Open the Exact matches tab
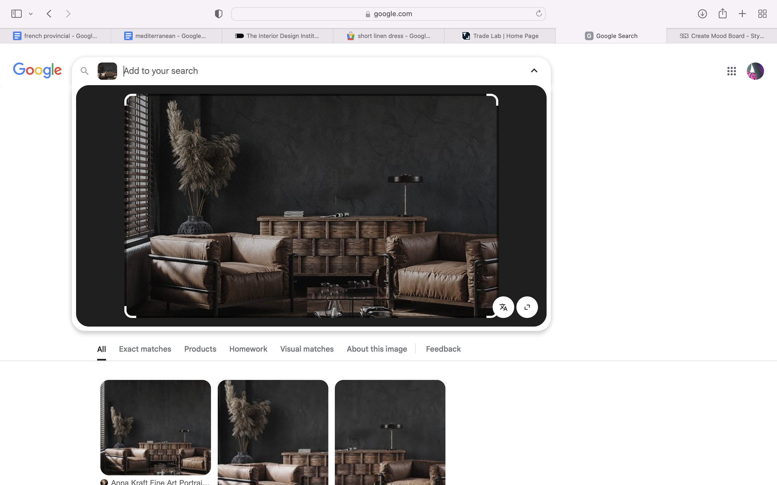 coord(145,349)
